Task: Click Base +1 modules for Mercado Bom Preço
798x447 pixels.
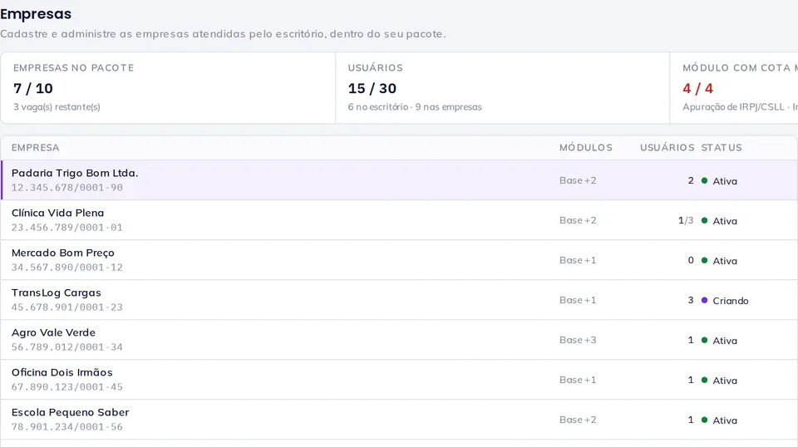Action: 578,260
